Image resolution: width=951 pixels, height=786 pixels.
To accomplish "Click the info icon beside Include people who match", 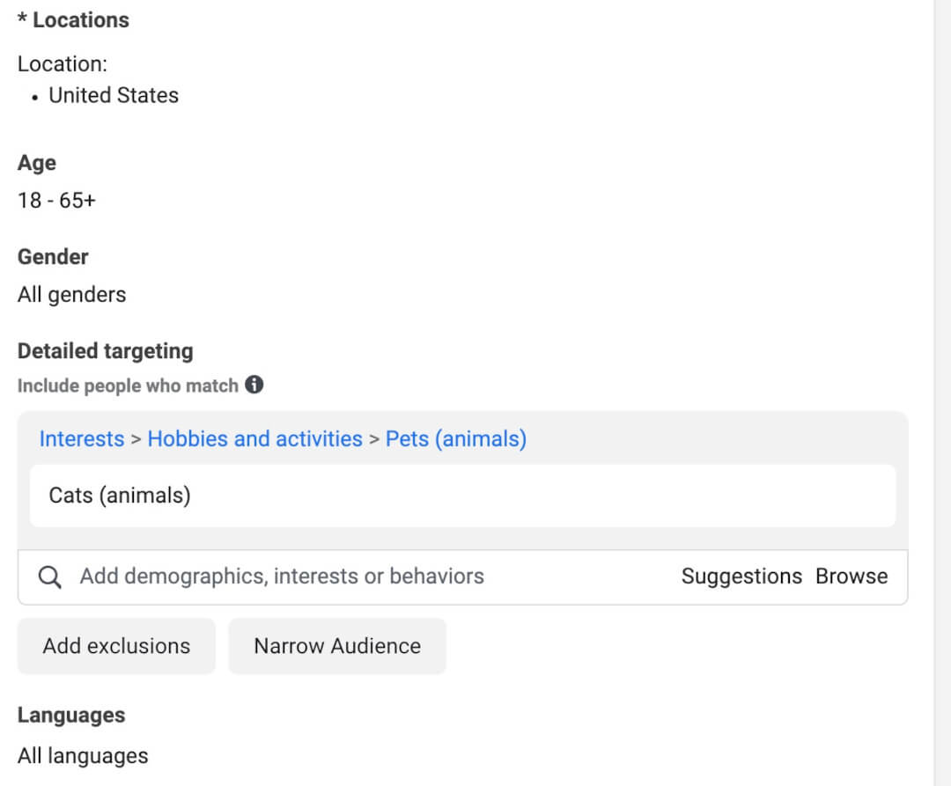I will coord(254,385).
